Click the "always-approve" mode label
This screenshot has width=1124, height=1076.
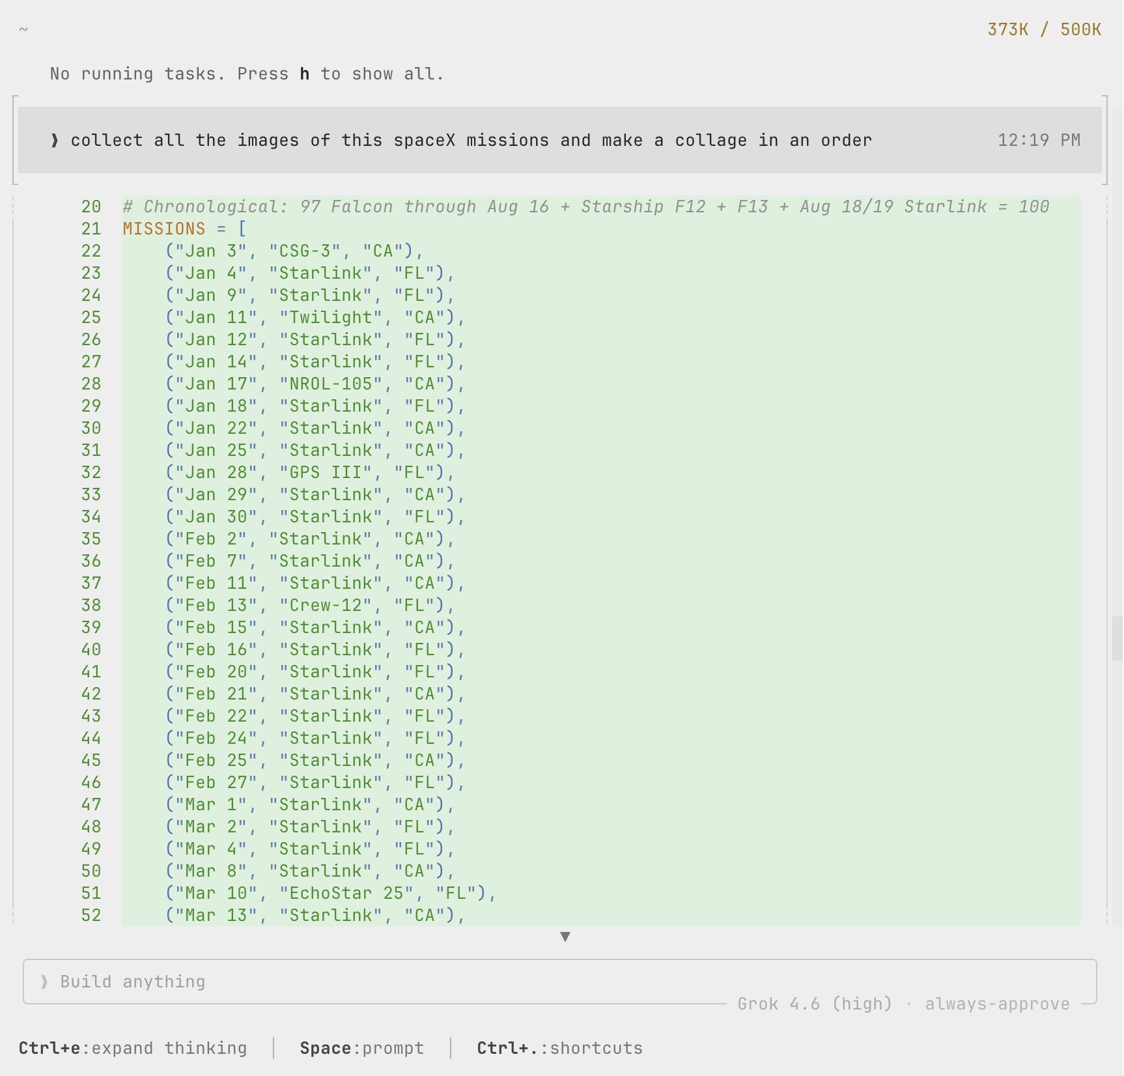[998, 1004]
